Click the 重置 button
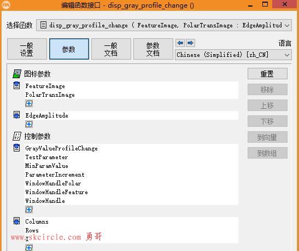299x251 pixels. point(267,74)
